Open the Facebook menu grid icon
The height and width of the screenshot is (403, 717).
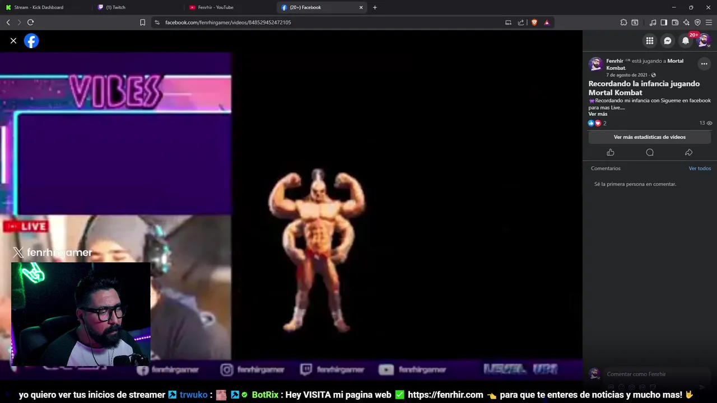(650, 41)
